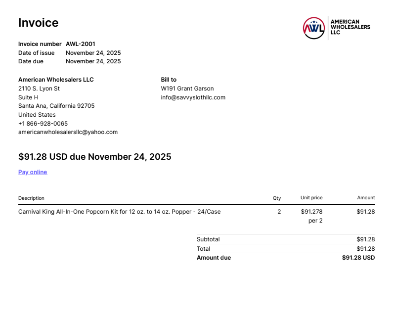This screenshot has height=318, width=393.
Task: Click the seller's yahoo.com email address
Action: tap(68, 132)
